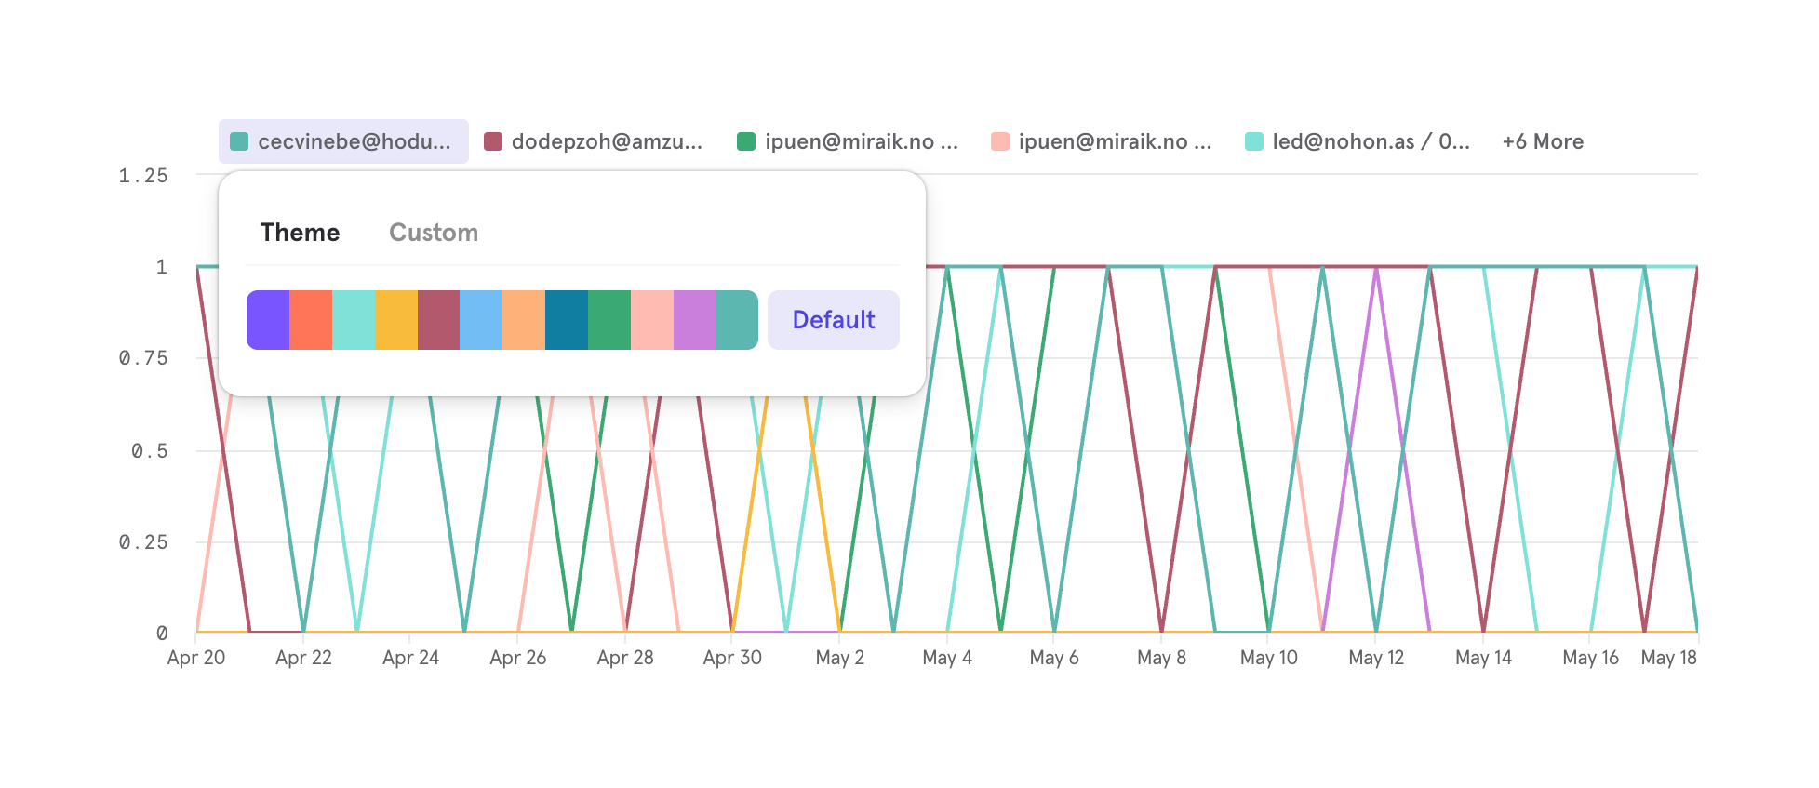Click the 0.25 y-axis value
The height and width of the screenshot is (788, 1819).
pyautogui.click(x=143, y=542)
